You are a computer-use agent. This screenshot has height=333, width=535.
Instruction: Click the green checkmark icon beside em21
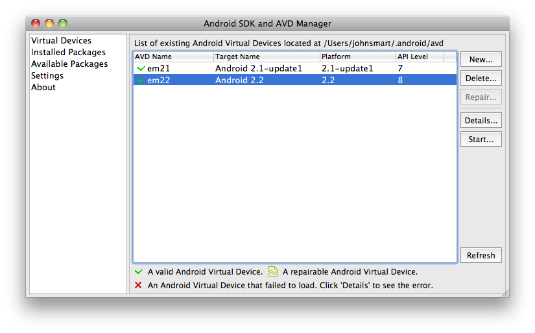[141, 68]
